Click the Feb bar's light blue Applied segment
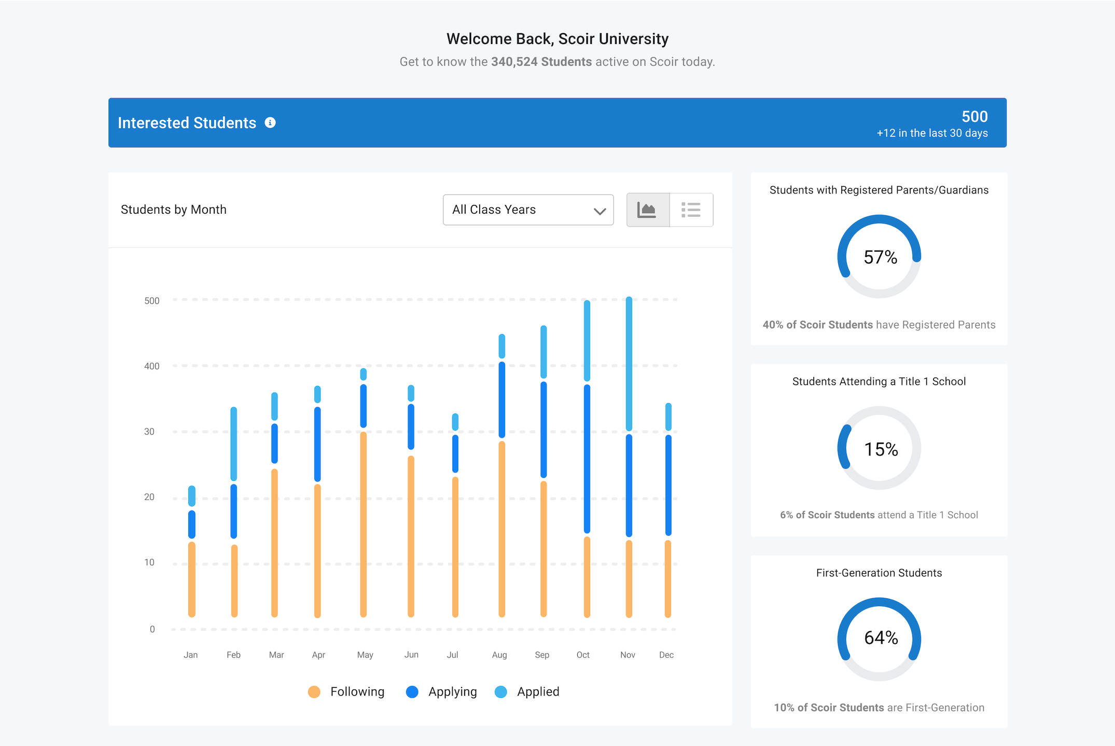 click(x=234, y=444)
